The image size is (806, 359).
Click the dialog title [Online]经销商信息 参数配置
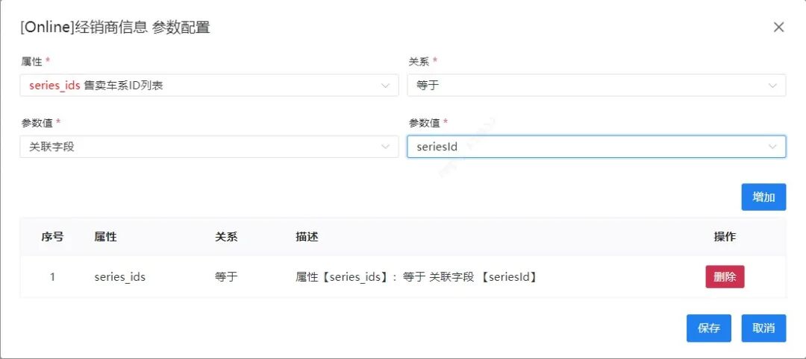coord(115,27)
